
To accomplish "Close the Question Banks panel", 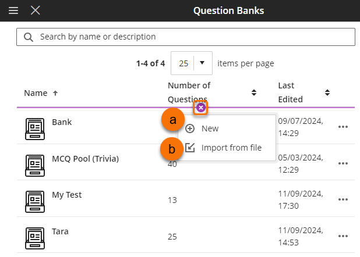I will [36, 10].
